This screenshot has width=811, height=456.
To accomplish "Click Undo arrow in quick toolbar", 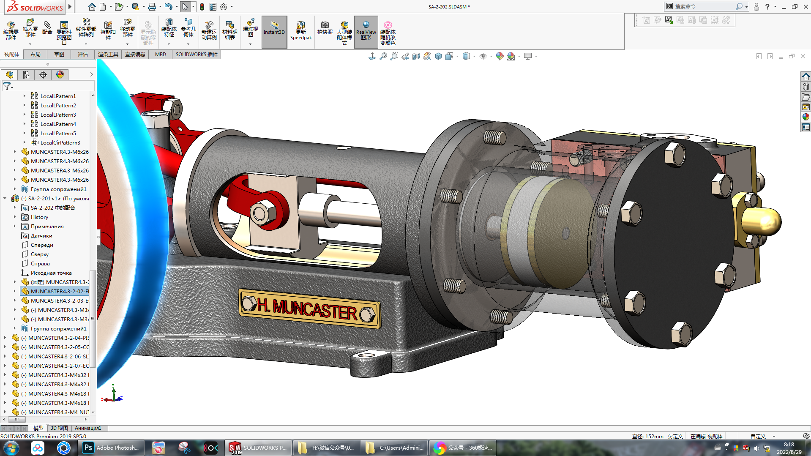I will (x=169, y=7).
